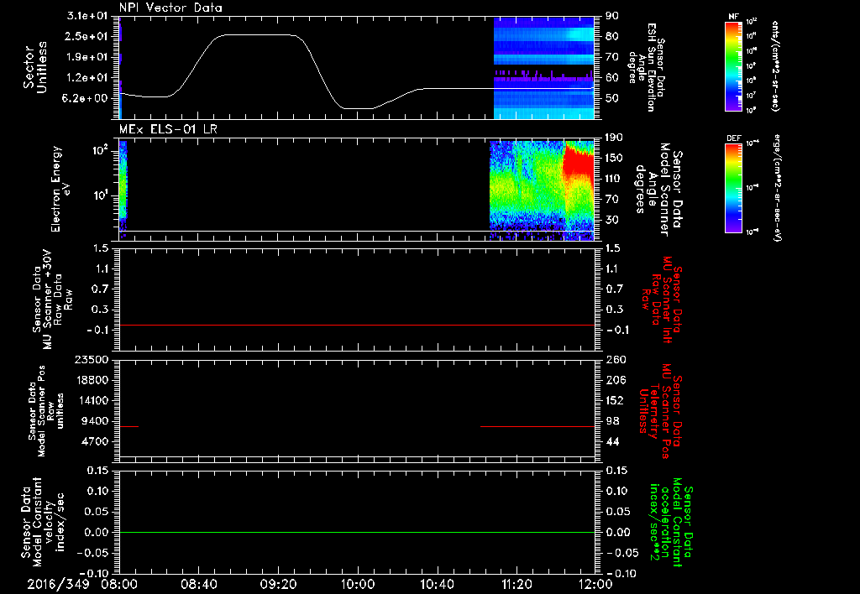Click the 09:20 time axis label
860x594 pixels.
coord(279,584)
